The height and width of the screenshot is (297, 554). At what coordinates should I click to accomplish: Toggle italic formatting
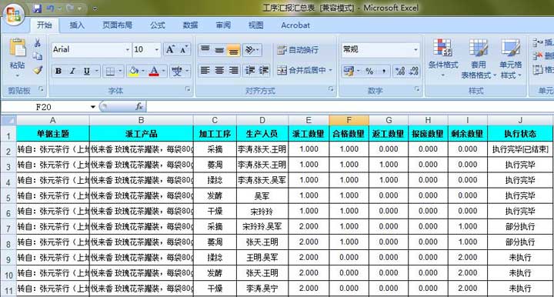click(72, 71)
